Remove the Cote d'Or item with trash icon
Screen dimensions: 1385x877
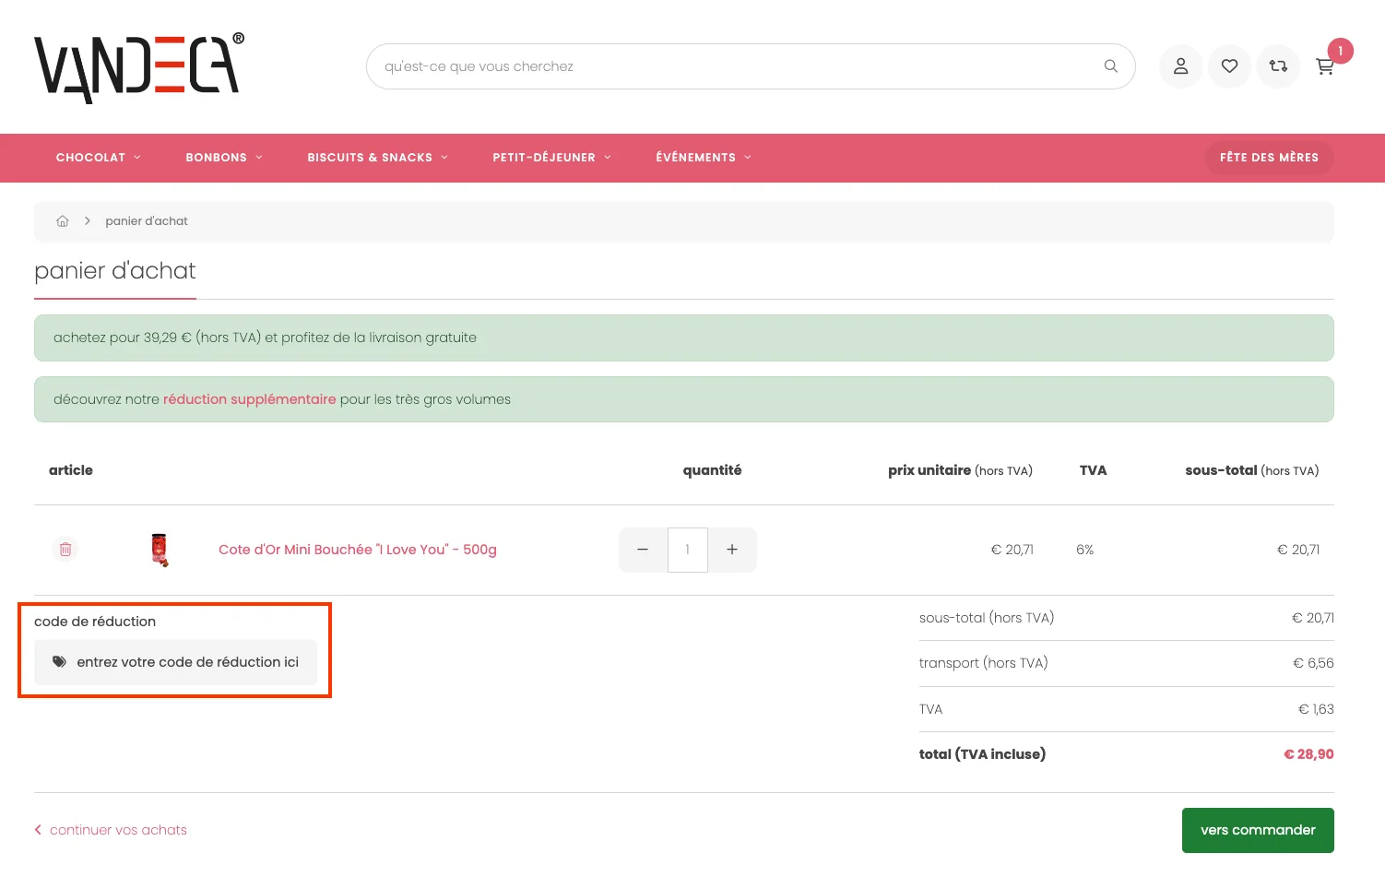65,550
